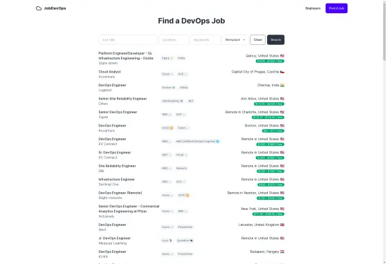This screenshot has width=386, height=264.
Task: Select the Cloud tag on Cloud Analyst row
Action: click(x=167, y=74)
